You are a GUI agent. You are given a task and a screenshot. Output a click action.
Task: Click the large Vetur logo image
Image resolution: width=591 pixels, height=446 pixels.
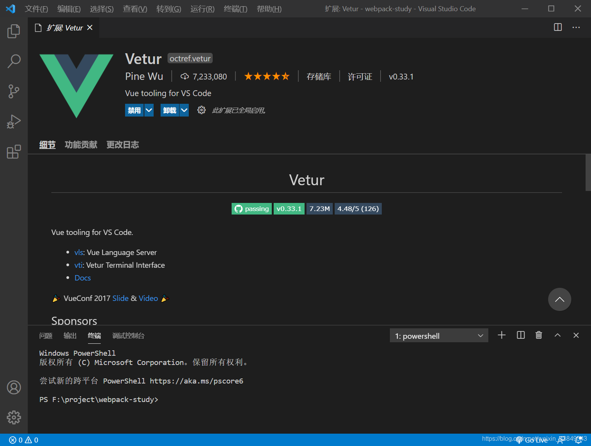(76, 86)
